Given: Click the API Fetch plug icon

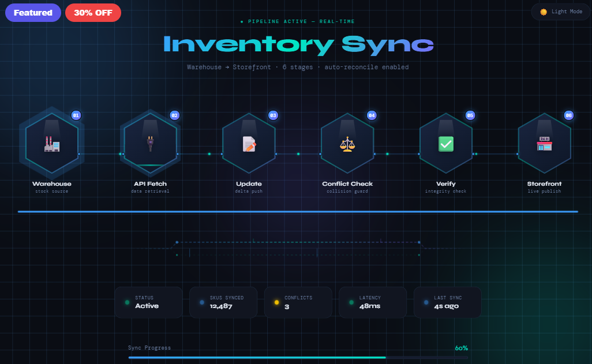Looking at the screenshot, I should 150,143.
